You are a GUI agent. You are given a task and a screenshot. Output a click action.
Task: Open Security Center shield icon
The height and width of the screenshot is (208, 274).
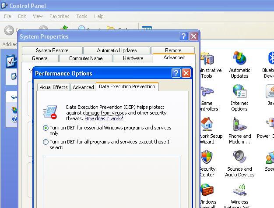point(207,164)
